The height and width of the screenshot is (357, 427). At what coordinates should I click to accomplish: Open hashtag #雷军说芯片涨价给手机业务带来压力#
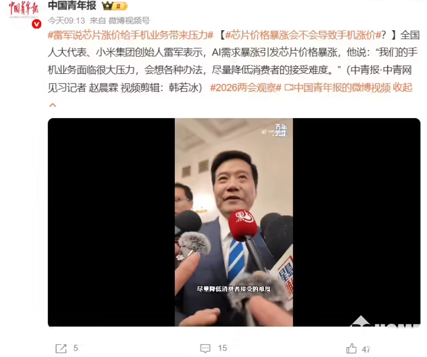[131, 35]
